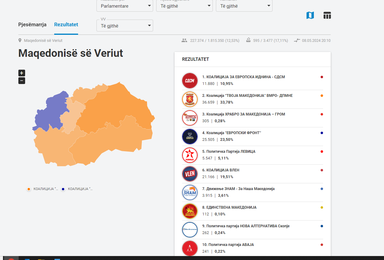This screenshot has height=260, width=384.
Task: Click the vote result 21.166 | 19,51%
Action: tap(218, 177)
